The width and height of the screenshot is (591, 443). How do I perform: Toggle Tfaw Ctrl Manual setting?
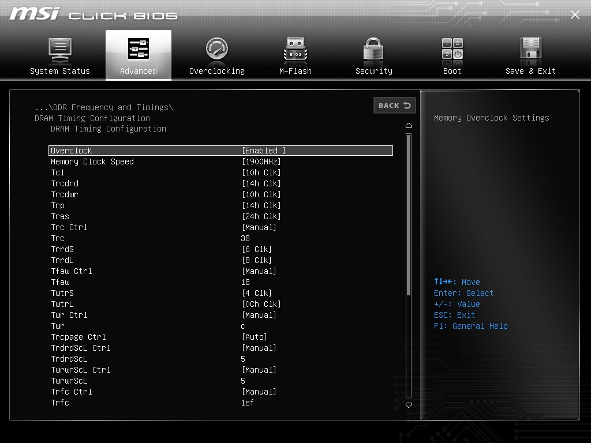(259, 271)
